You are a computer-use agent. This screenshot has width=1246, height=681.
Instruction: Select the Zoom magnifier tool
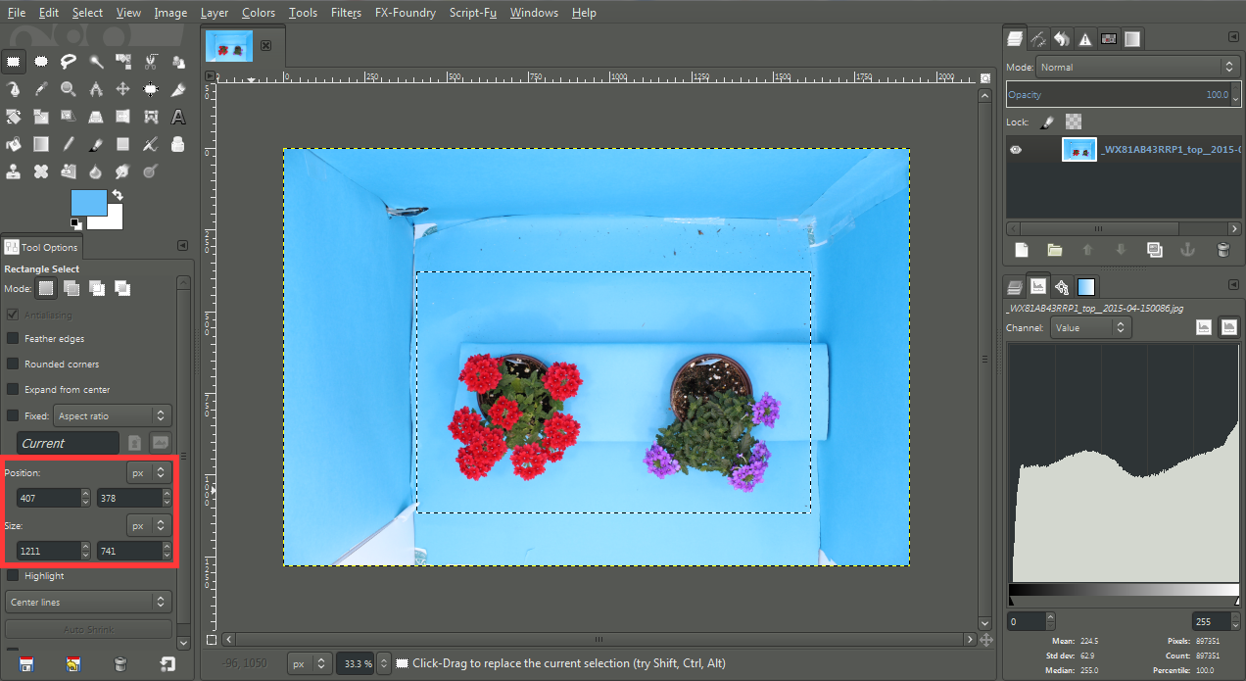point(69,88)
